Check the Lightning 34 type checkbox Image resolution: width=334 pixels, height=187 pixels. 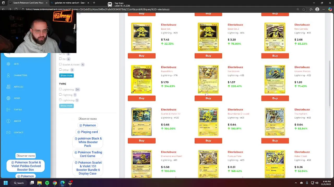pyautogui.click(x=60, y=89)
